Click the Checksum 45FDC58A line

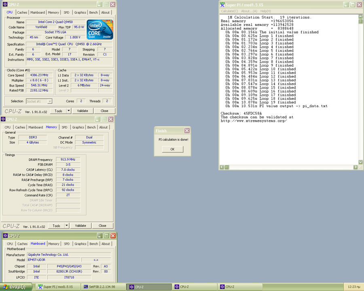click(x=241, y=113)
